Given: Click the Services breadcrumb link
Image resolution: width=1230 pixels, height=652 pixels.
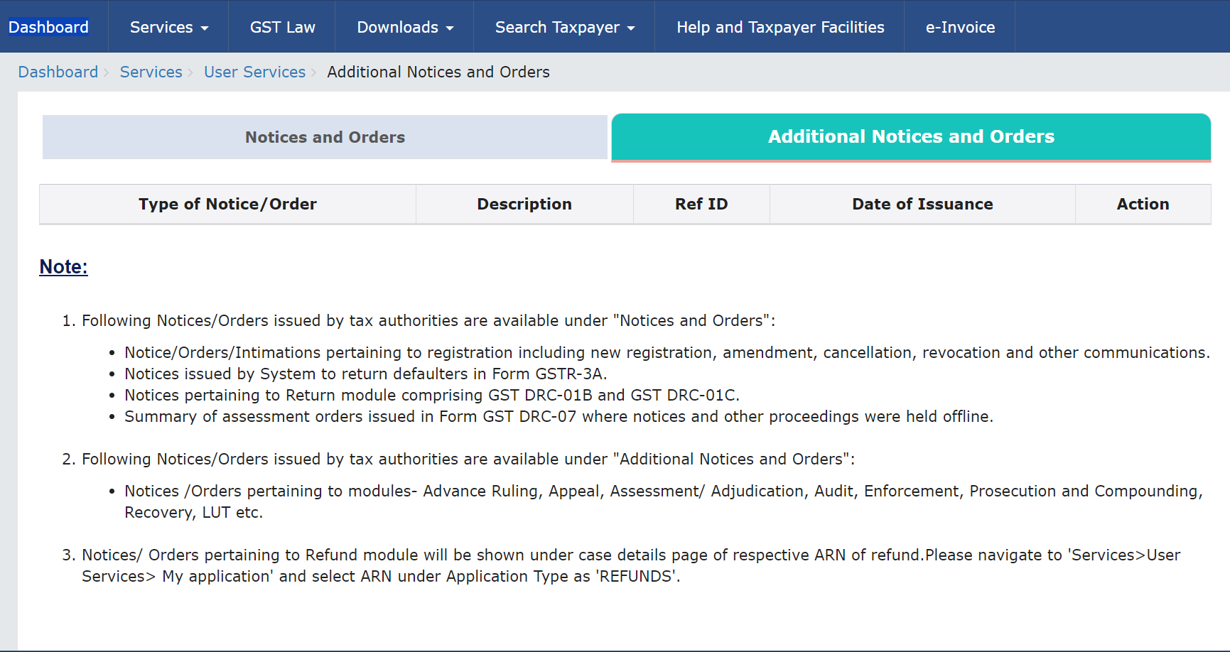Looking at the screenshot, I should [x=151, y=72].
